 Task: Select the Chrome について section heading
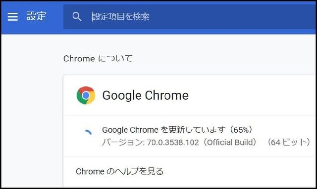pos(98,59)
